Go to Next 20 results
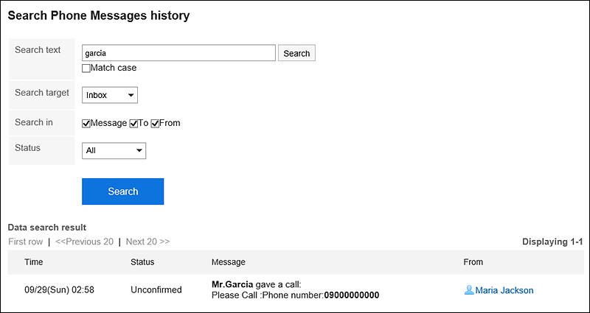The width and height of the screenshot is (590, 313). coord(148,242)
